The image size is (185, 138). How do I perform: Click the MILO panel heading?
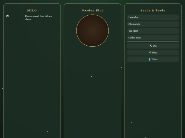tap(32, 11)
